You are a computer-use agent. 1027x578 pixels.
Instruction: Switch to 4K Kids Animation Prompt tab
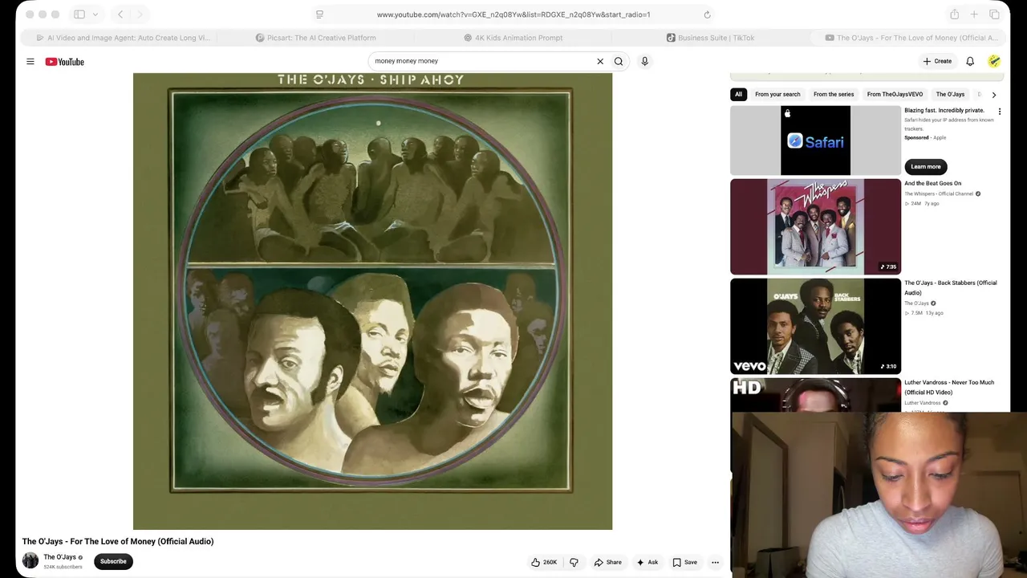coord(513,38)
